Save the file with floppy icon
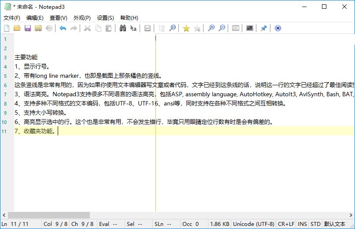The width and height of the screenshot is (355, 229). pyautogui.click(x=28, y=28)
